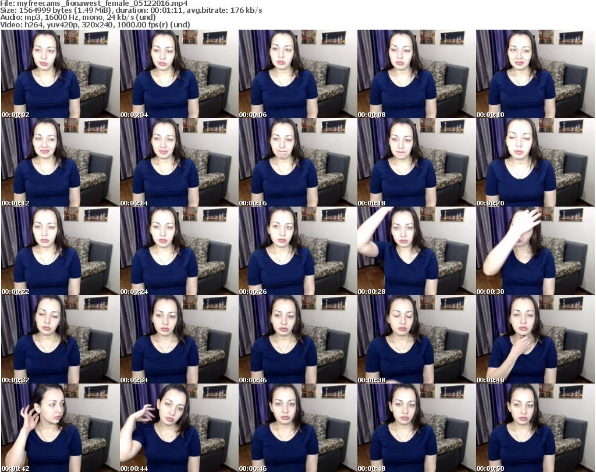This screenshot has width=596, height=472.
Task: Choose the thumbnail timestamped 00:00:36
Action: [297, 340]
